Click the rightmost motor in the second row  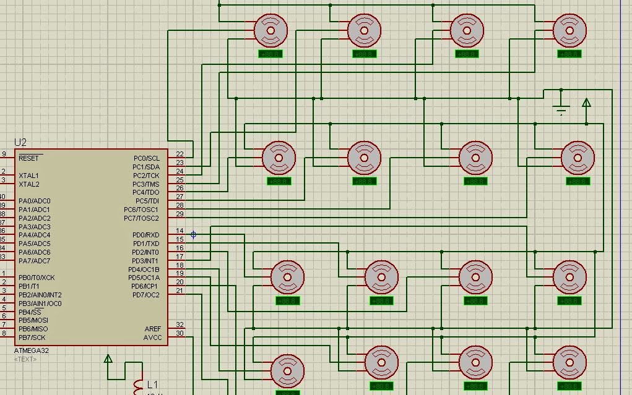click(579, 156)
